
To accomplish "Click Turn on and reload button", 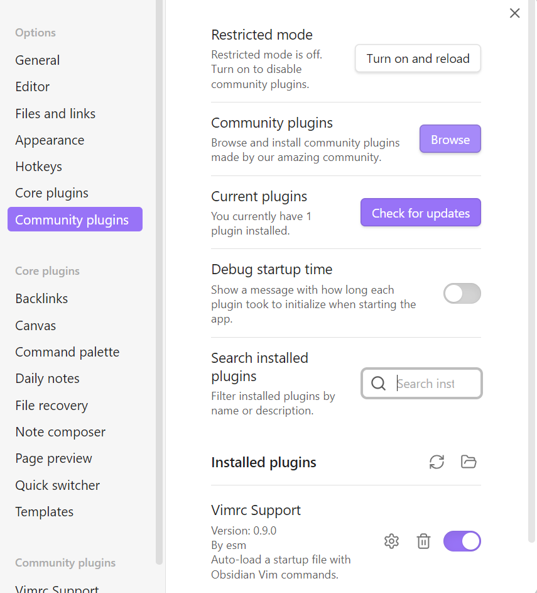I will [x=418, y=58].
